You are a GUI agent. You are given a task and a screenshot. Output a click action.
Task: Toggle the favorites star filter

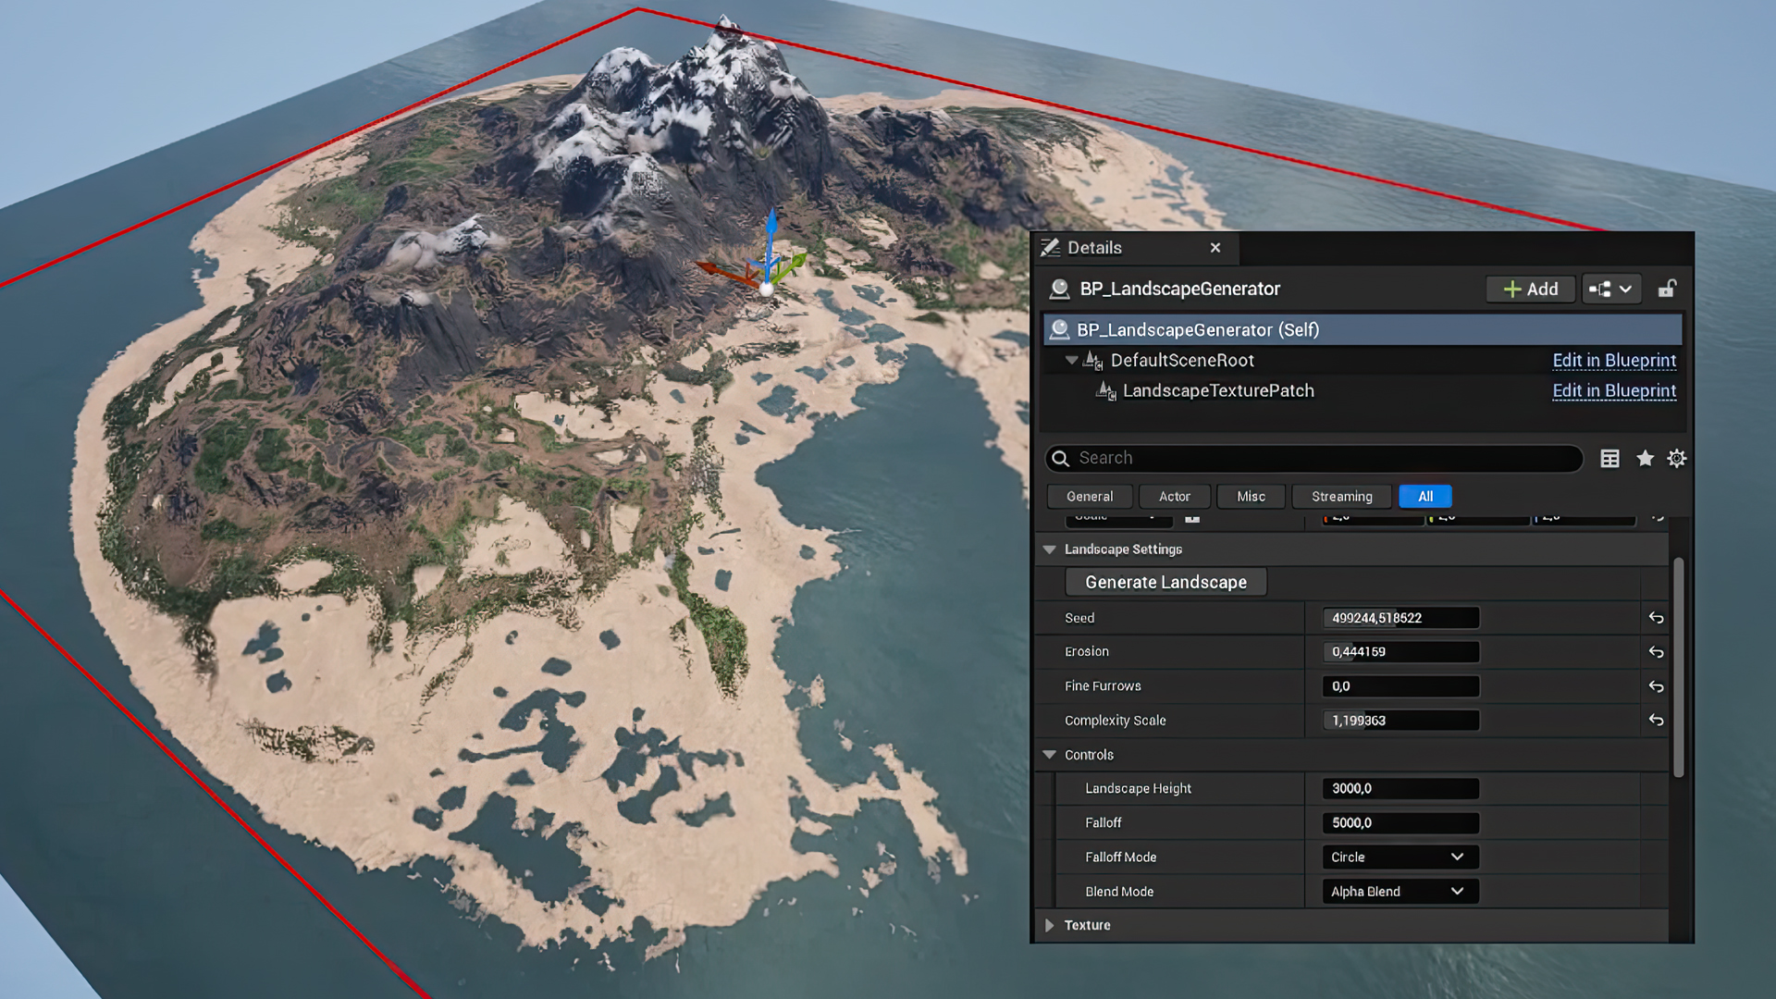click(1645, 459)
